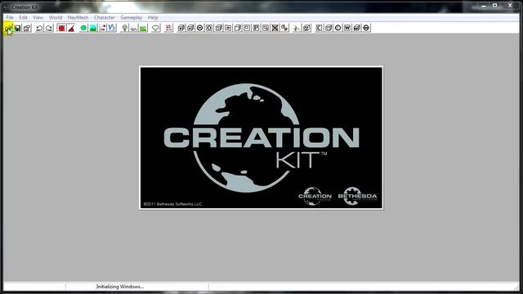Toggle the red triangle Snap to Angle icon

(x=71, y=28)
